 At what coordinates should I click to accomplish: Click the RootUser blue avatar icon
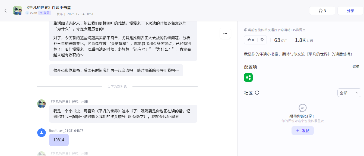click(42, 133)
